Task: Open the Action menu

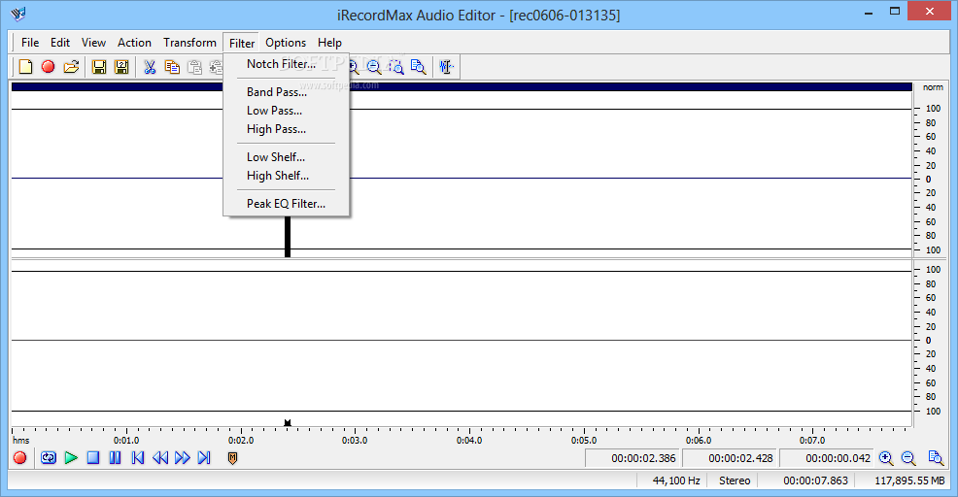Action: pyautogui.click(x=134, y=42)
